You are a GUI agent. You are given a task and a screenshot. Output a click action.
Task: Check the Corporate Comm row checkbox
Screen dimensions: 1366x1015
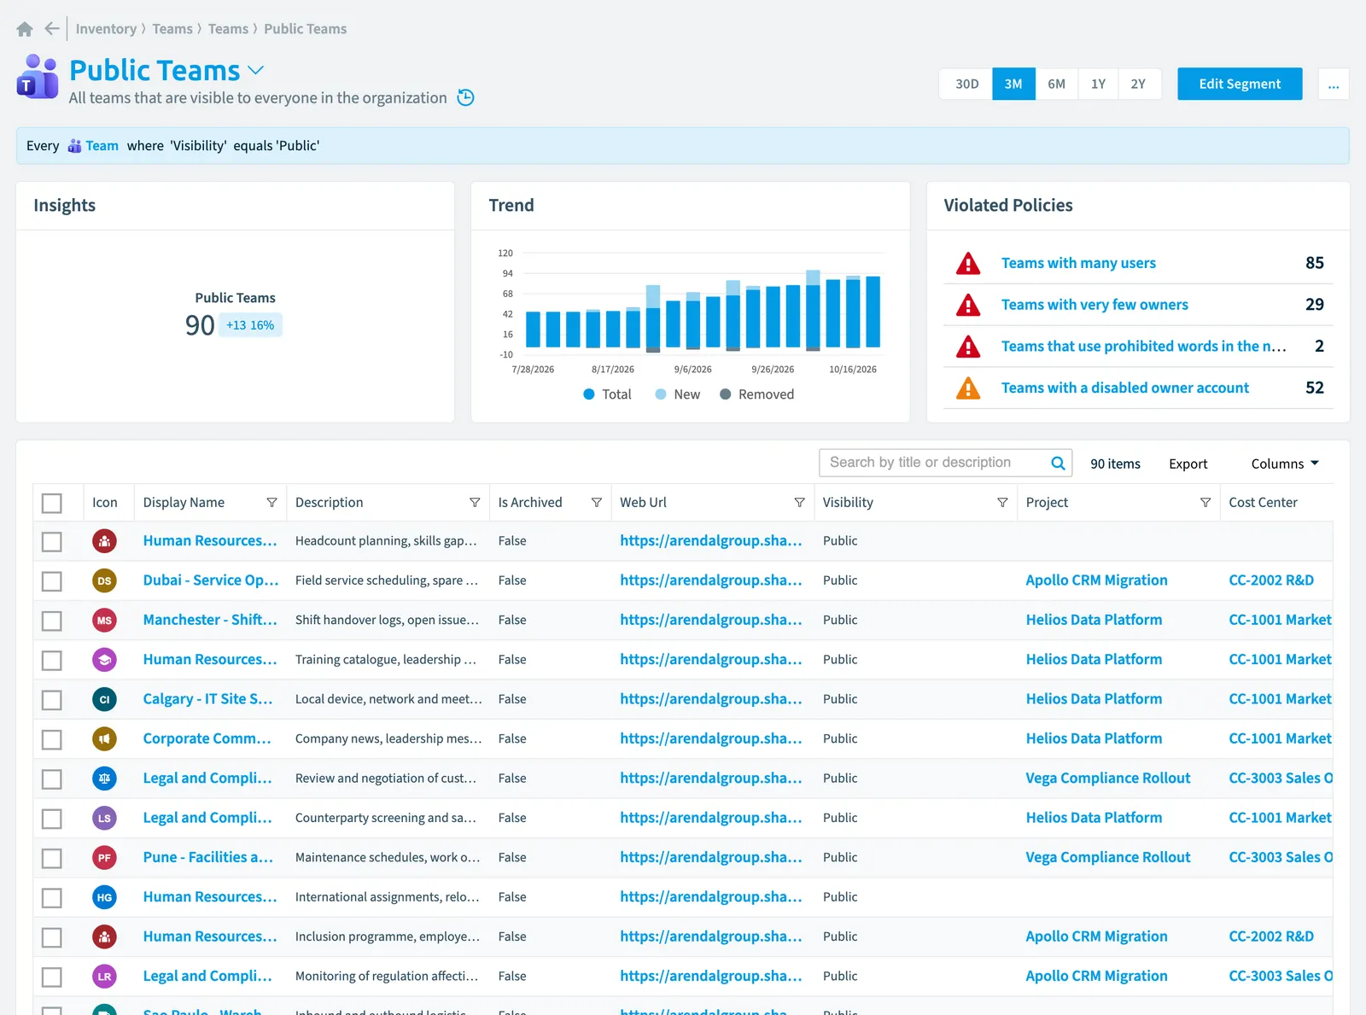pyautogui.click(x=52, y=739)
